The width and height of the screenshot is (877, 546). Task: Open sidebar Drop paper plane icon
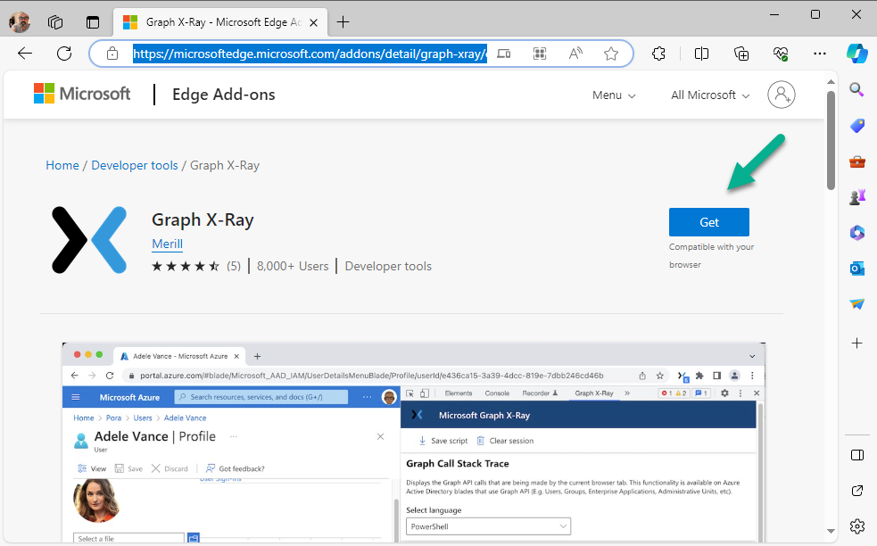[x=856, y=303]
